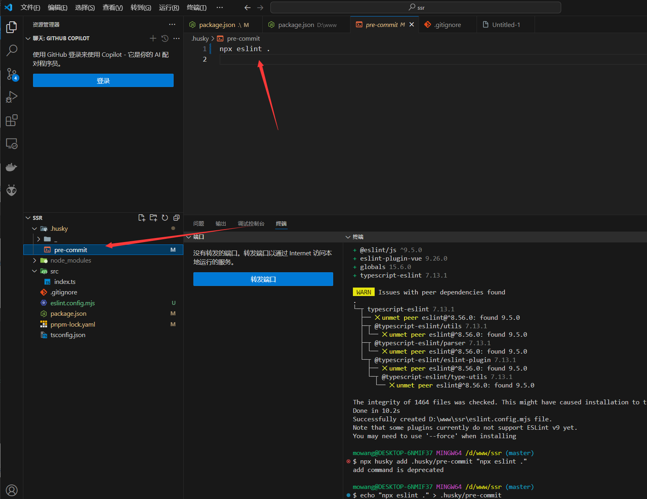Click the VS Code logo icon
This screenshot has width=647, height=499.
[8, 7]
